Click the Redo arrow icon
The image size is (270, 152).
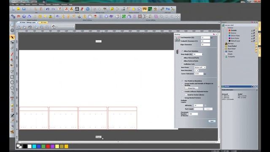coord(53,9)
